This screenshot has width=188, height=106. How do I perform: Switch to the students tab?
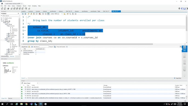pyautogui.click(x=24, y=11)
